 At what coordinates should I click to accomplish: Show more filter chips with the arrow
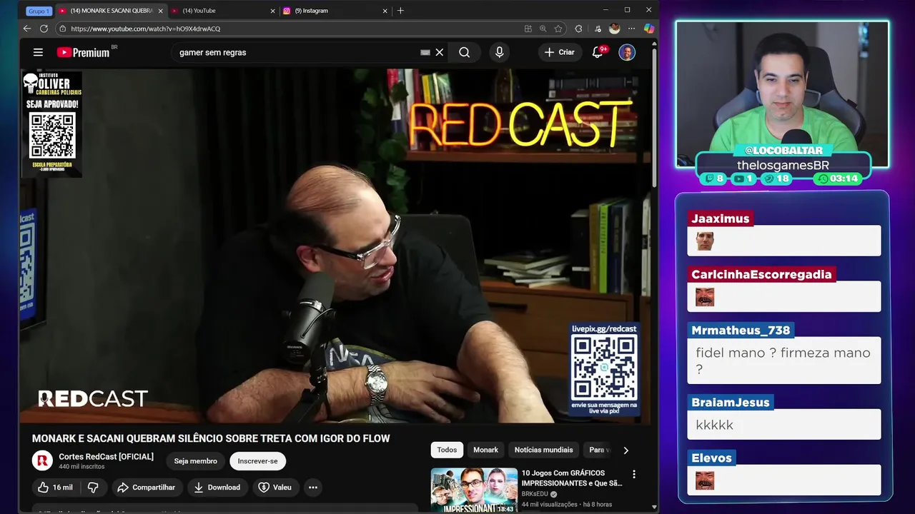625,450
